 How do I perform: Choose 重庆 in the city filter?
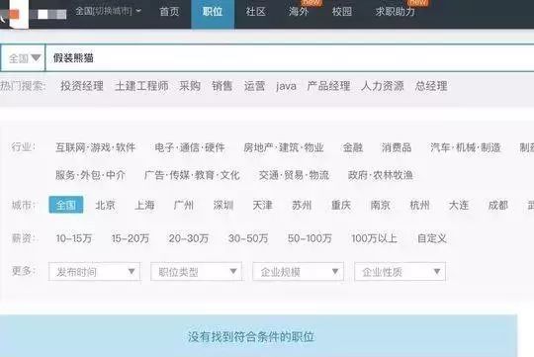pyautogui.click(x=341, y=205)
